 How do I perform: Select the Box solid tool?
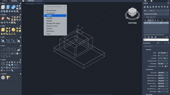pos(3,7)
